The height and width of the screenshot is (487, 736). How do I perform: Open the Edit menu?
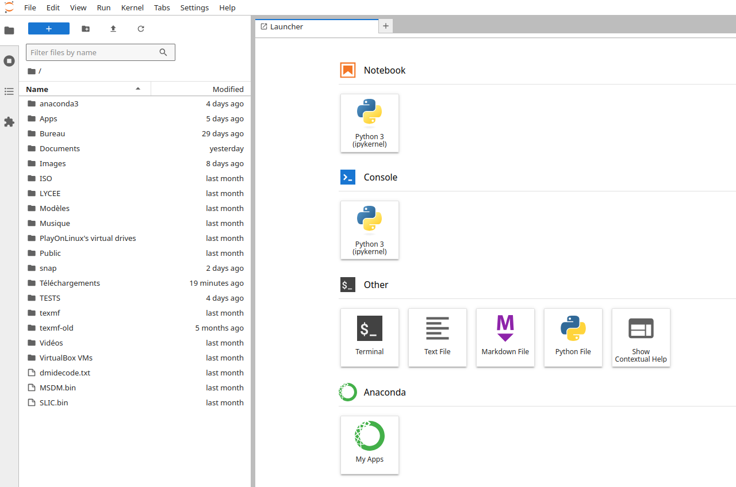(53, 7)
